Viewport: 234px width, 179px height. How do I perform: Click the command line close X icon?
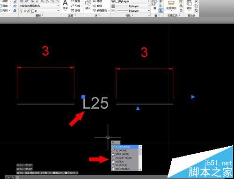tap(8, 178)
